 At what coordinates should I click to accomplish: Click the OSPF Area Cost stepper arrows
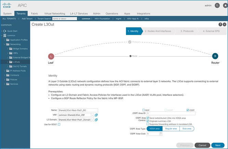tap(161, 134)
